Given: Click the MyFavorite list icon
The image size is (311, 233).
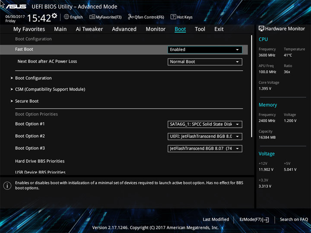Looking at the screenshot, I should pos(92,17).
